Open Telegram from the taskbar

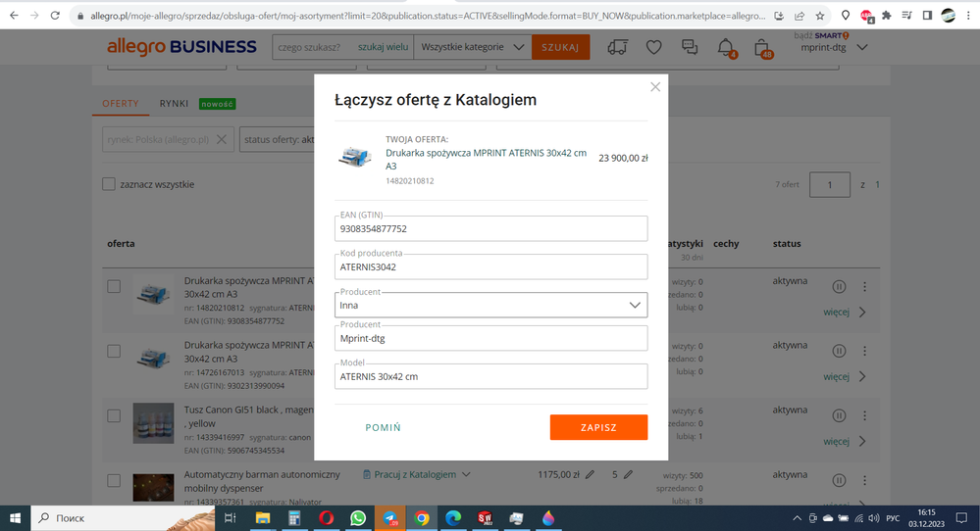390,518
